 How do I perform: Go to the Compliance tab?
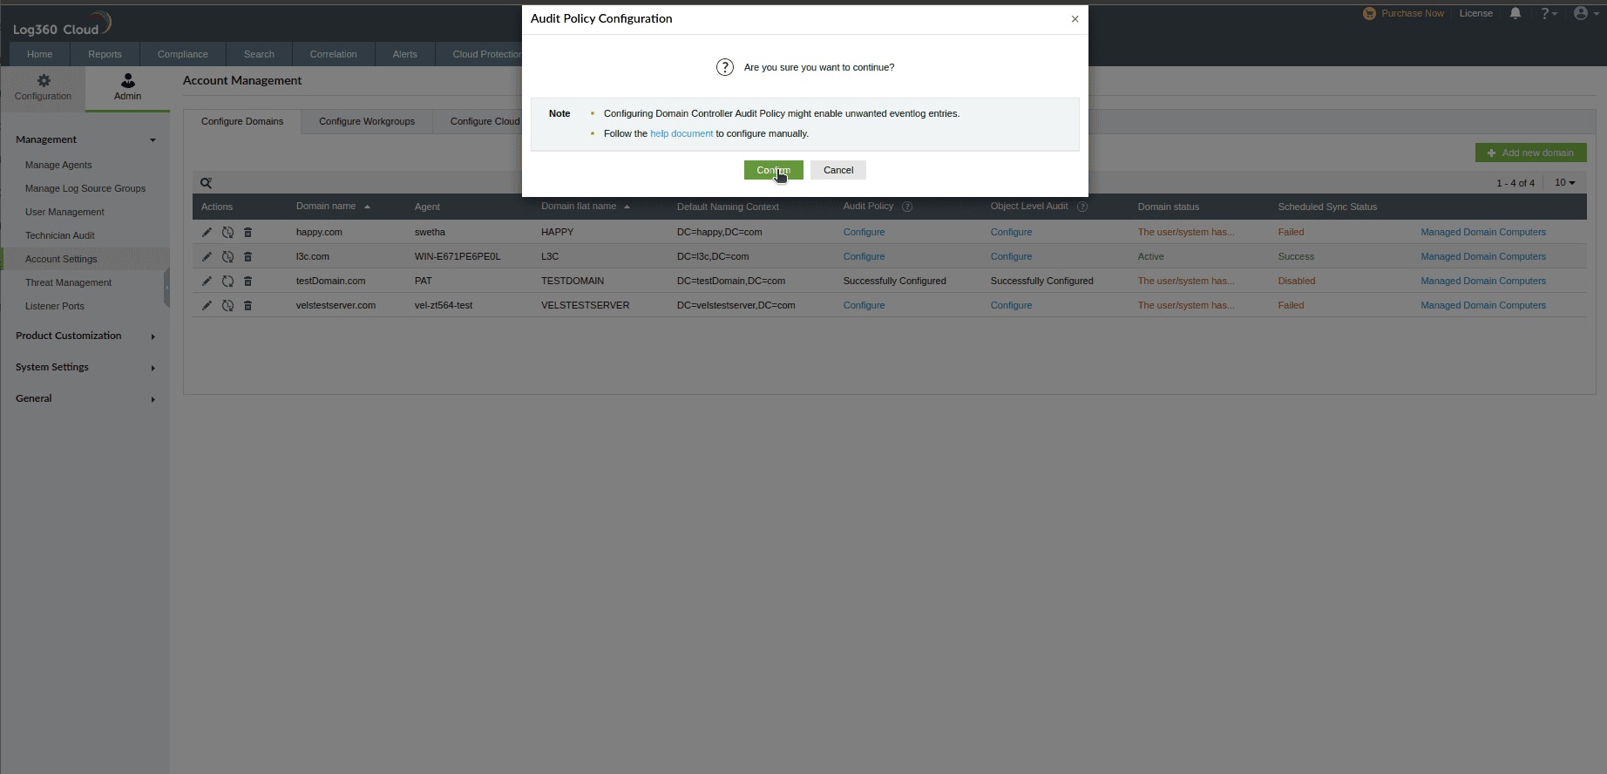[182, 54]
